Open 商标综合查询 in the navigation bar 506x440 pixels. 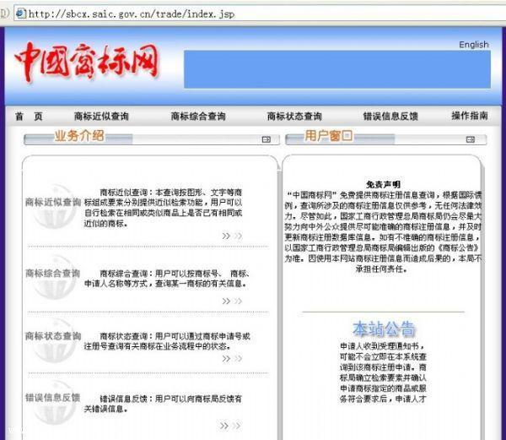[x=198, y=117]
